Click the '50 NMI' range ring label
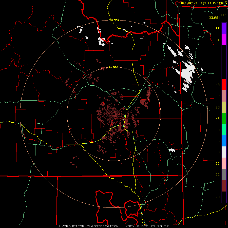228x228 pixels. point(114,67)
